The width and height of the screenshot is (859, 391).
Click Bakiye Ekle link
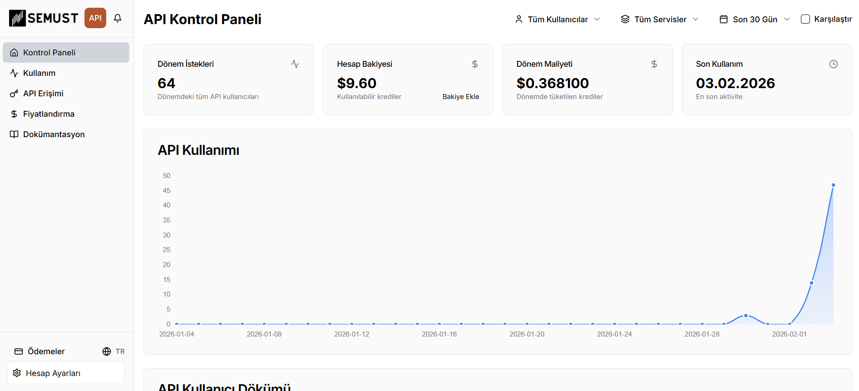pyautogui.click(x=461, y=97)
